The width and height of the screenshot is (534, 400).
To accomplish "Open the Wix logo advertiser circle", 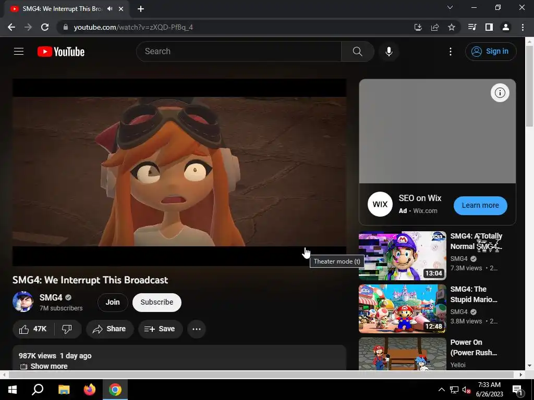I will (x=380, y=204).
